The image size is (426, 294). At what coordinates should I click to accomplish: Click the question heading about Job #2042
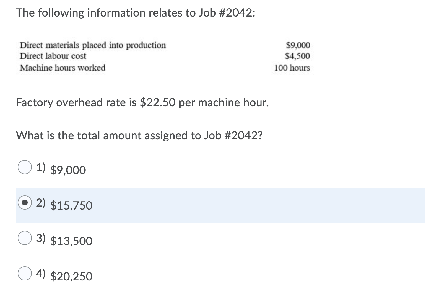click(x=136, y=13)
